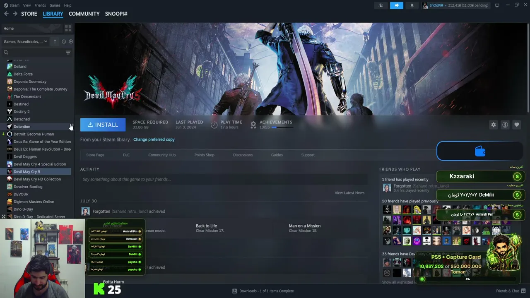
Task: Open the Downloads status at bottom
Action: [263, 291]
